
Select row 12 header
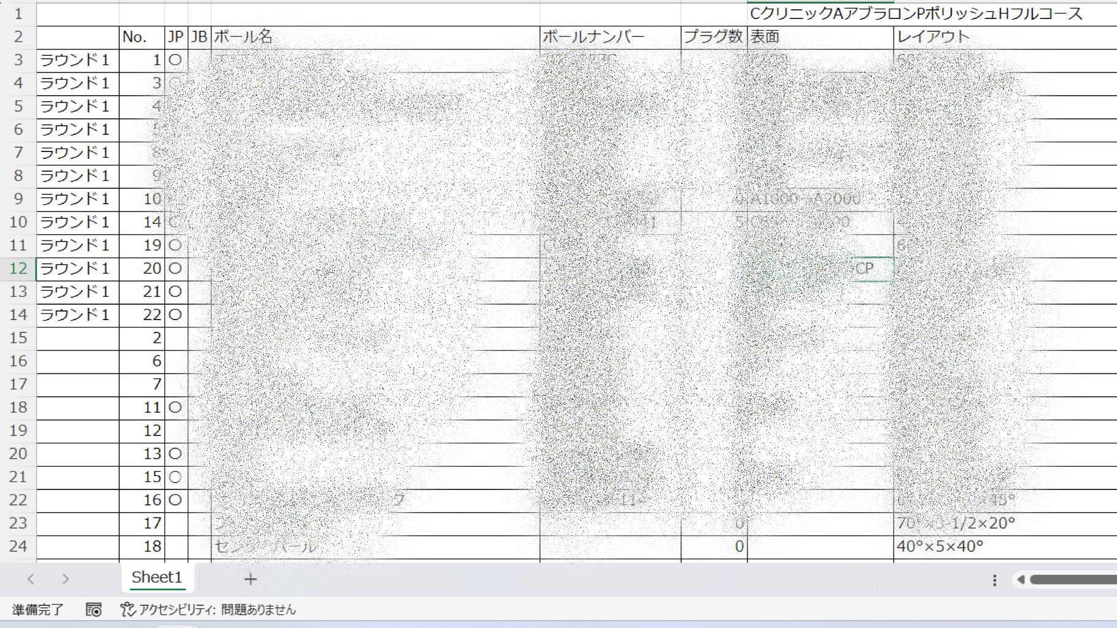[x=18, y=269]
